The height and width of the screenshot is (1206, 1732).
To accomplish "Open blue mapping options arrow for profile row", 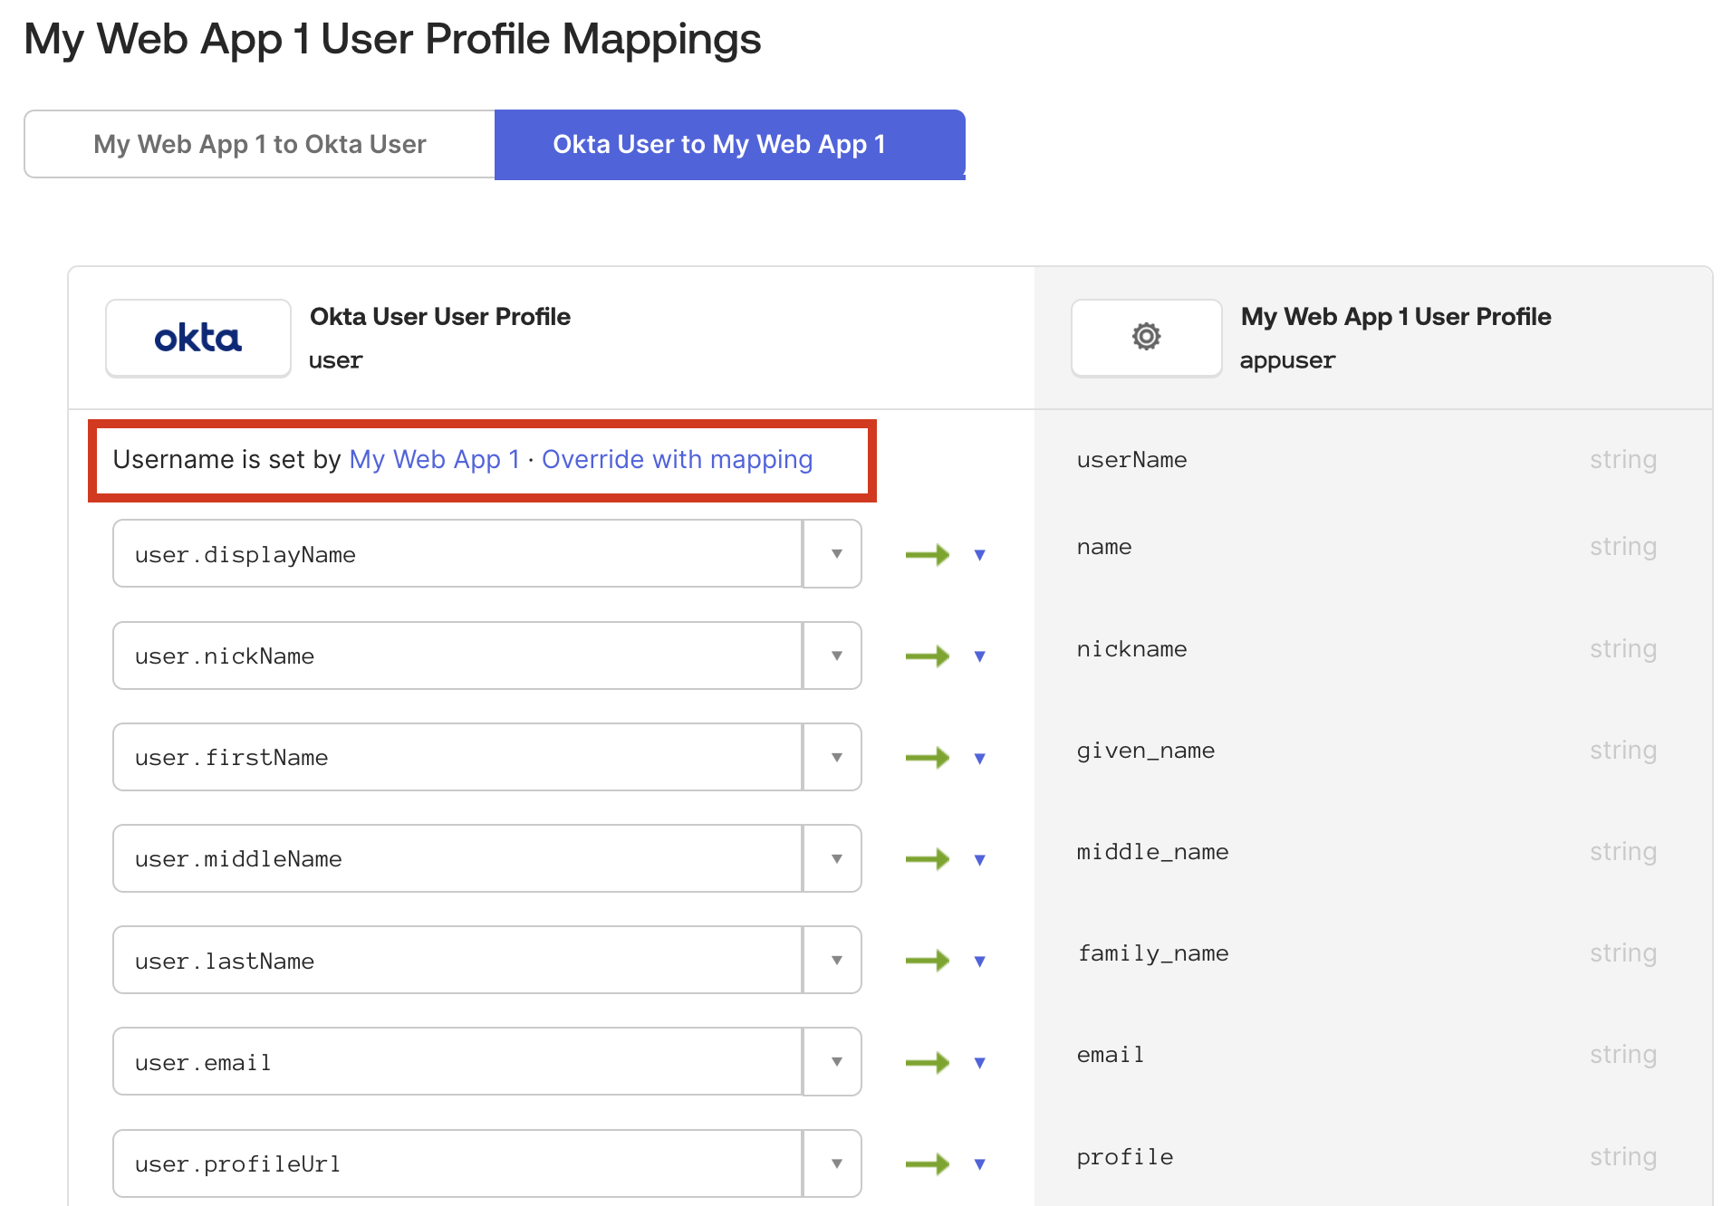I will 979,1164.
